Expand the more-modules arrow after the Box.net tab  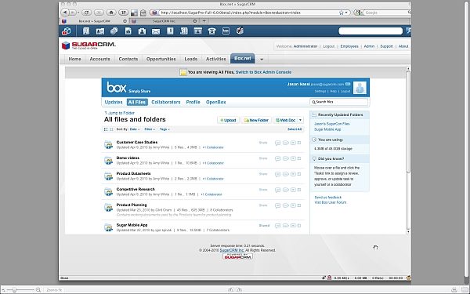(262, 60)
